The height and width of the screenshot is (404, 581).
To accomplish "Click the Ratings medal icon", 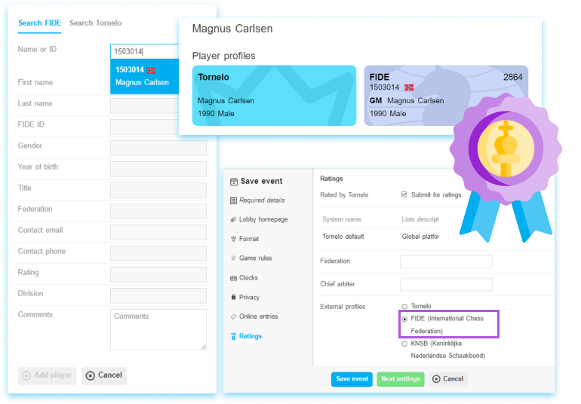I will [233, 336].
